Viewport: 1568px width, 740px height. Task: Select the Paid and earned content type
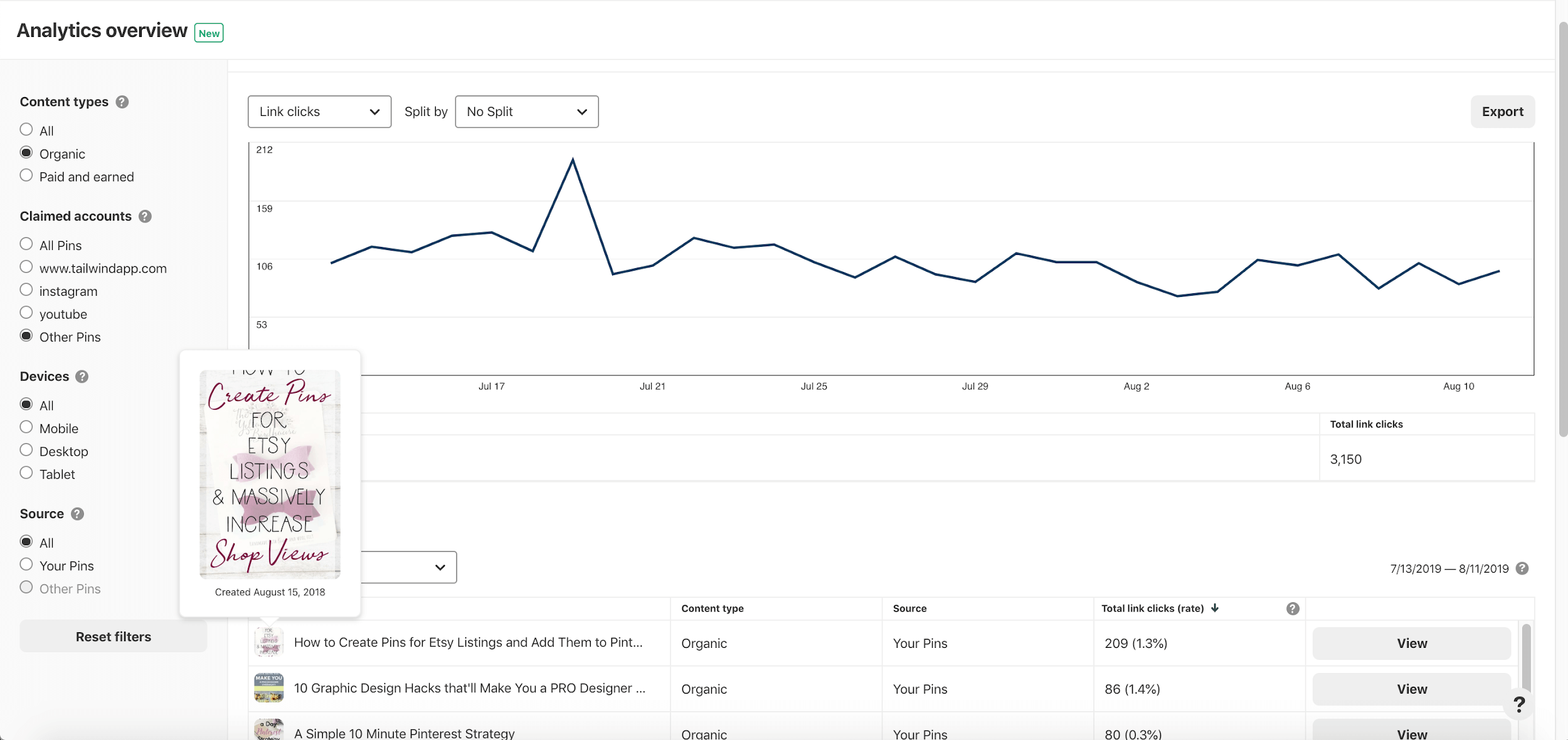[x=26, y=176]
